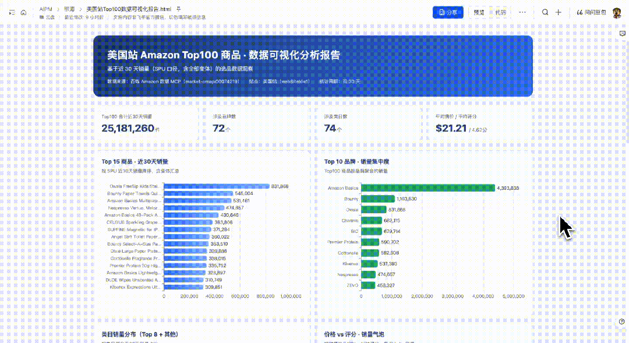Viewport: 629px width, 343px height.
Task: Click the blue 分享 share button
Action: pyautogui.click(x=448, y=12)
